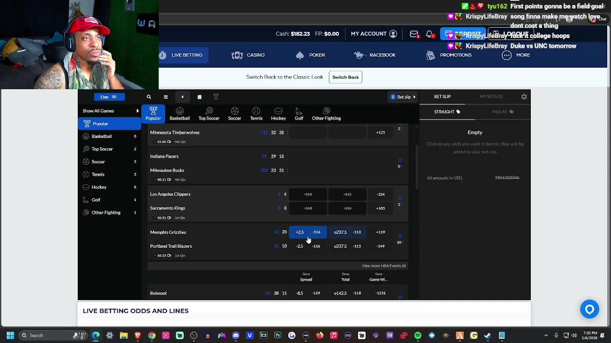Select Popular in the left sidebar
The image size is (611, 343).
[x=110, y=124]
